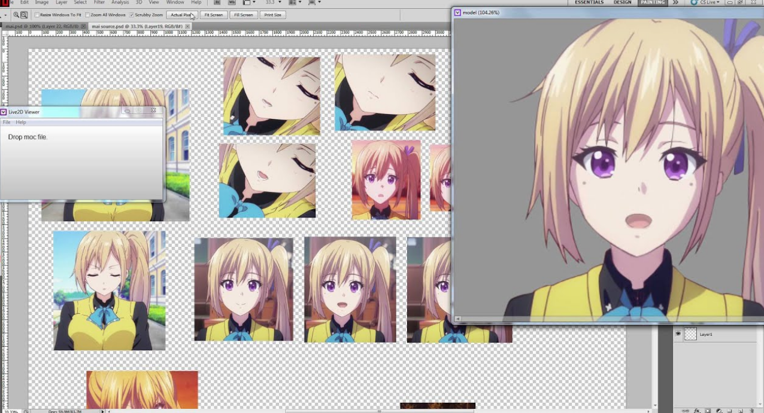
Task: Launch Mini Bridge from the Mb icon
Action: (231, 2)
